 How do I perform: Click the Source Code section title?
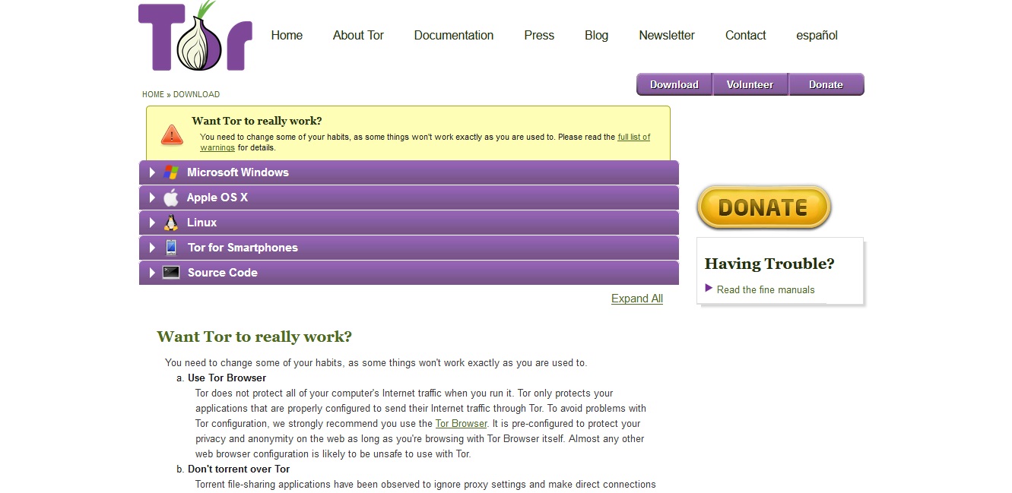(x=223, y=273)
